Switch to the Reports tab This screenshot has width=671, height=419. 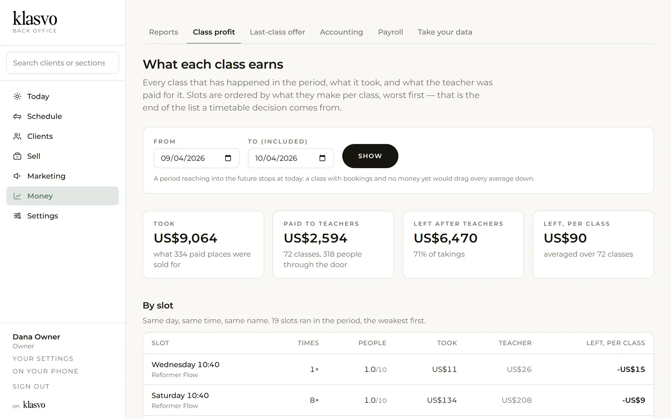coord(164,32)
